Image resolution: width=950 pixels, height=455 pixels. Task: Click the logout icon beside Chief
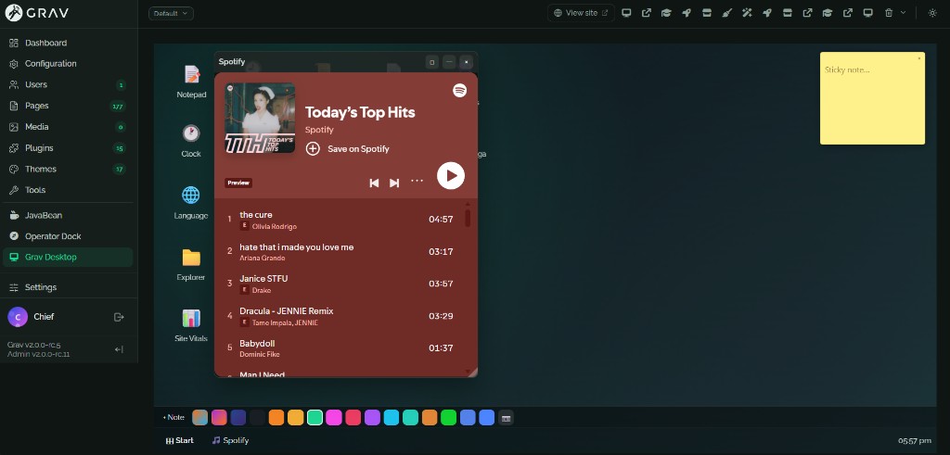coord(119,317)
